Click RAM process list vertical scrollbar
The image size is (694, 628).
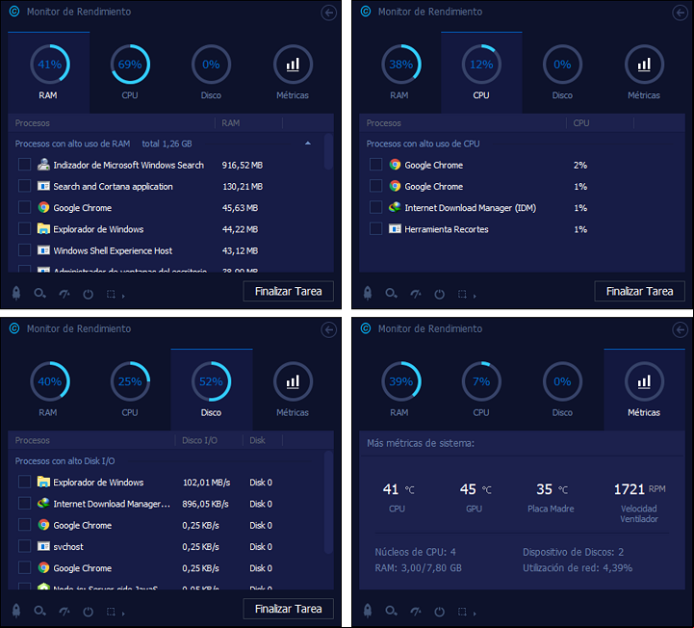(x=328, y=151)
